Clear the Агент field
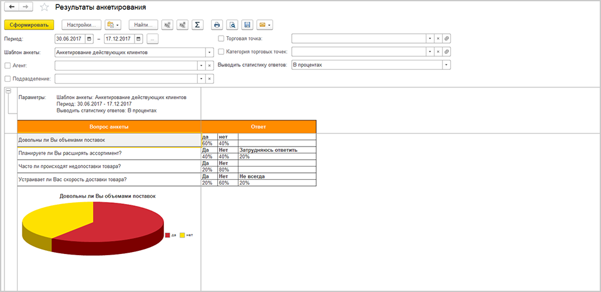 click(209, 66)
